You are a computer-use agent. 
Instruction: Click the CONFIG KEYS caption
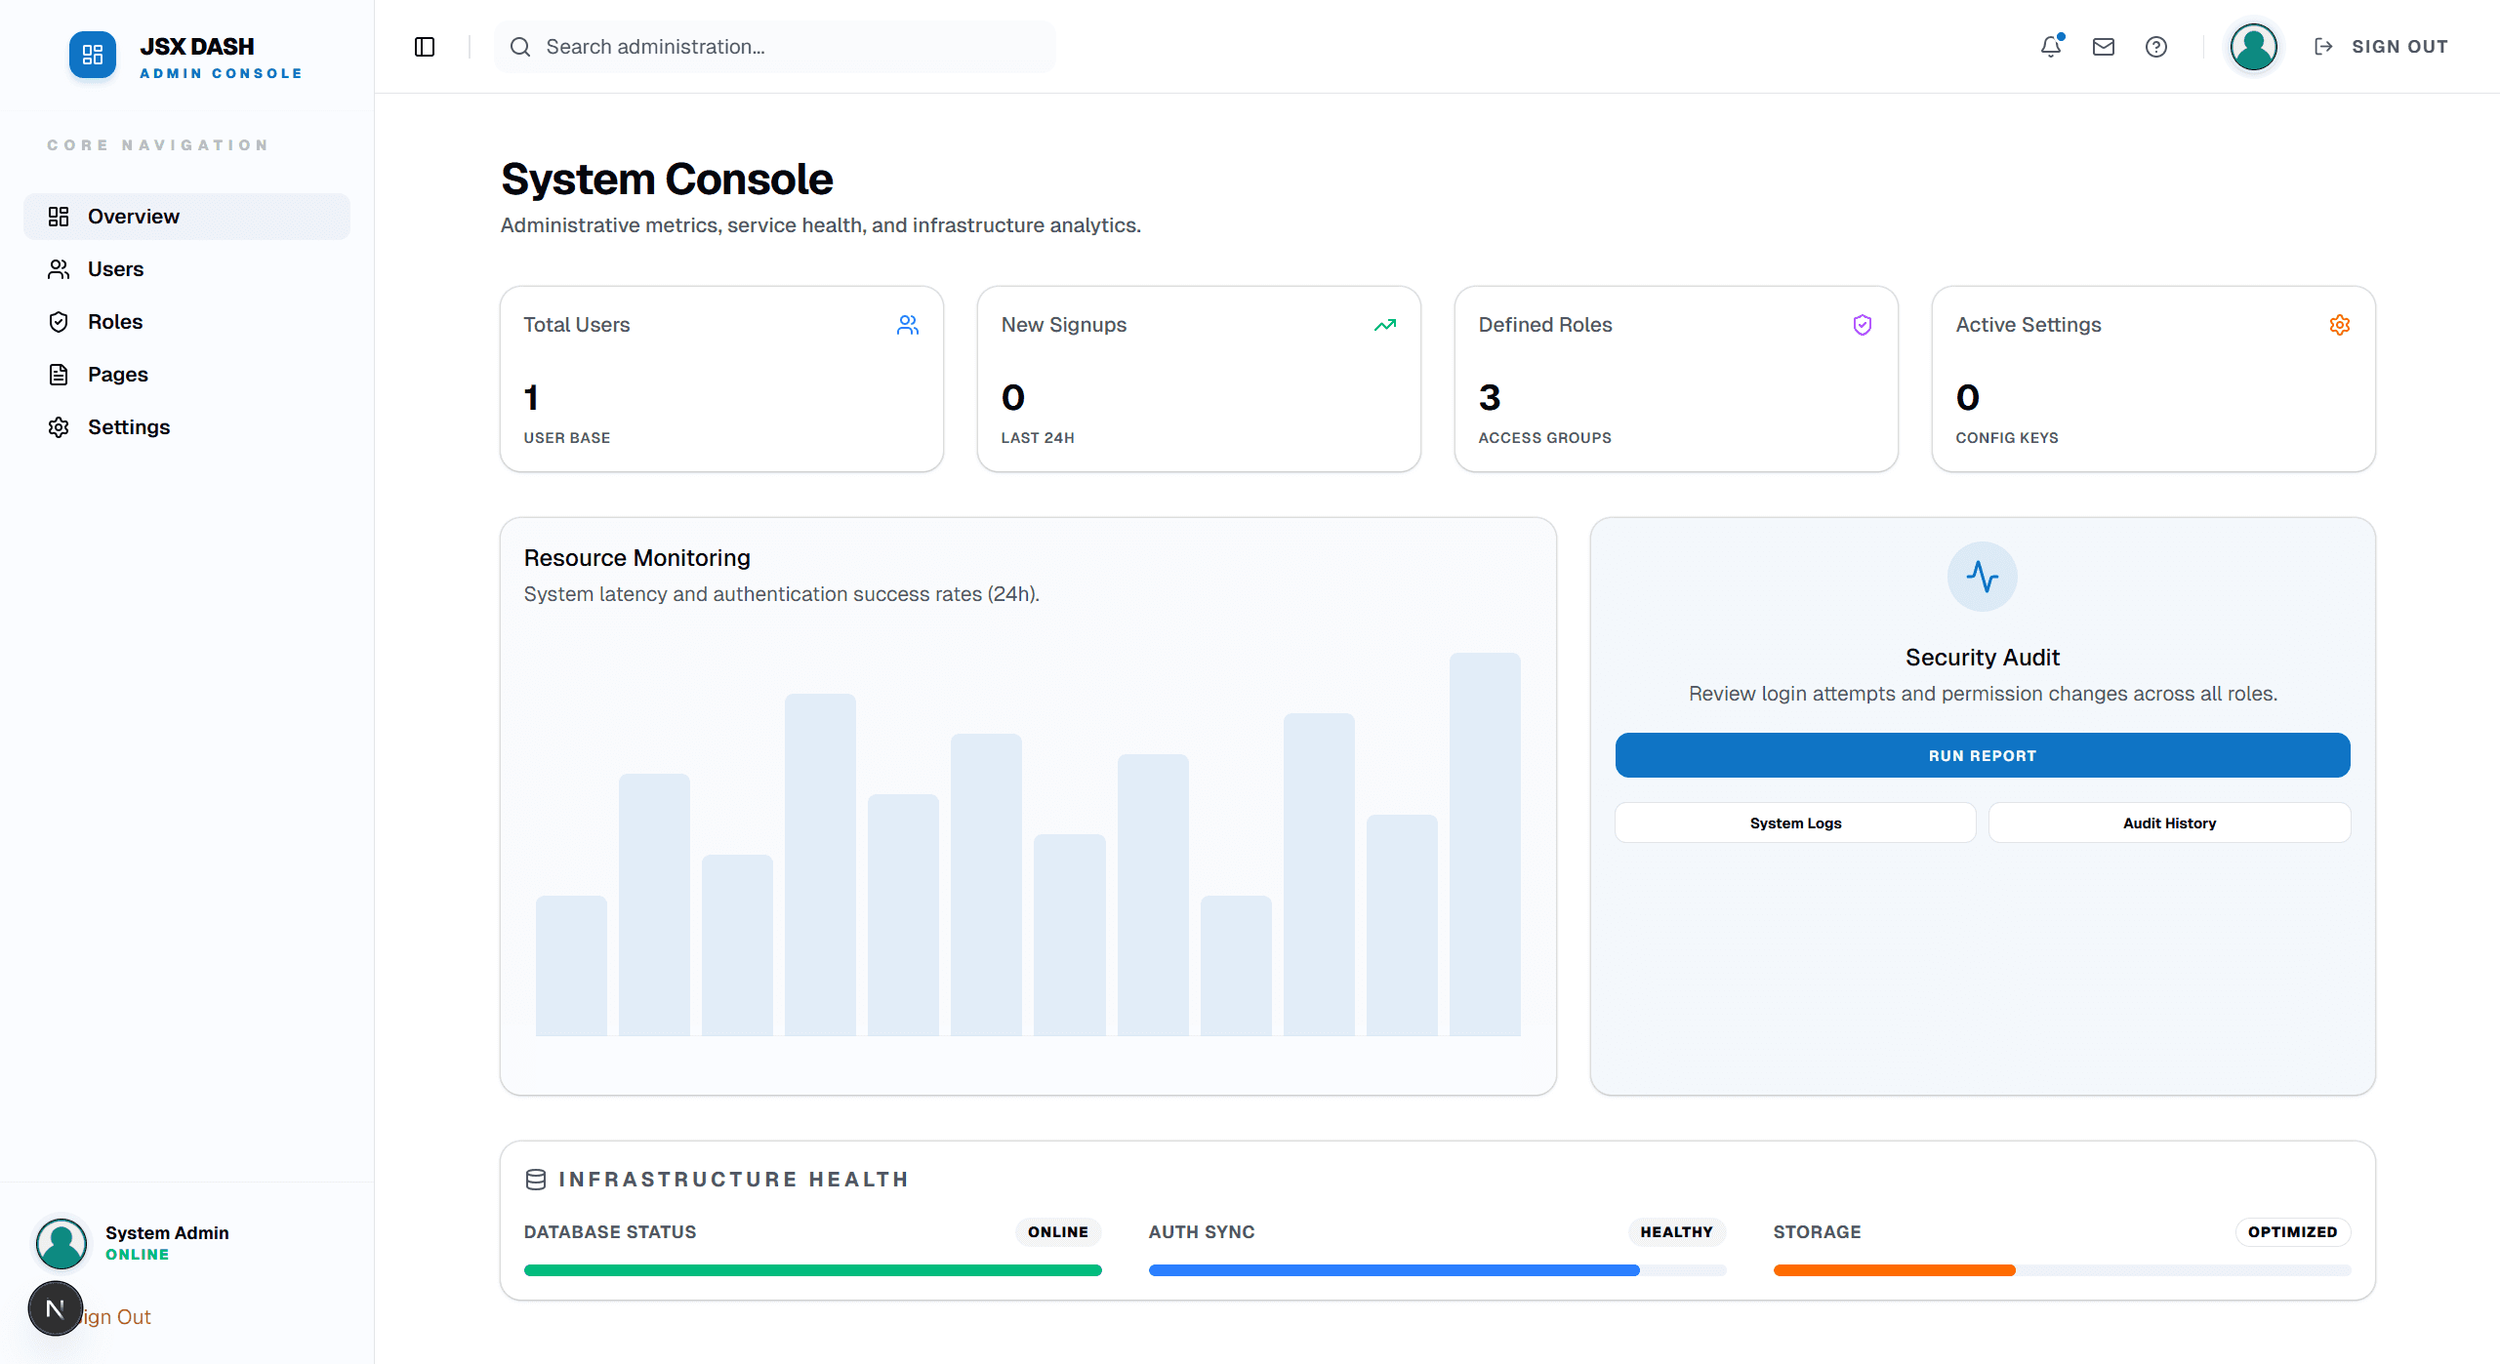(x=2007, y=438)
